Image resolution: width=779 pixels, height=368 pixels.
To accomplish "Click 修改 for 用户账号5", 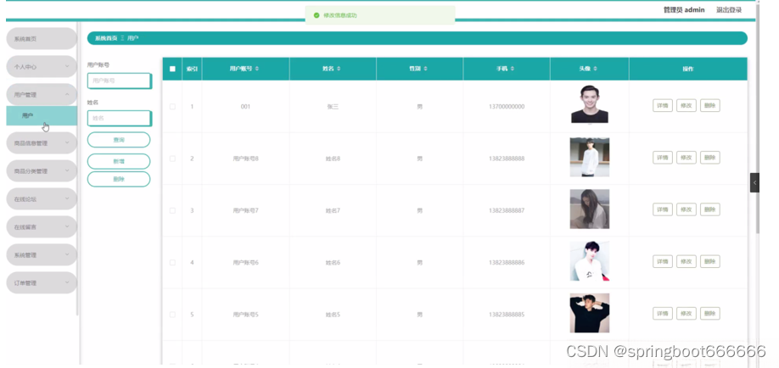I will click(x=687, y=314).
